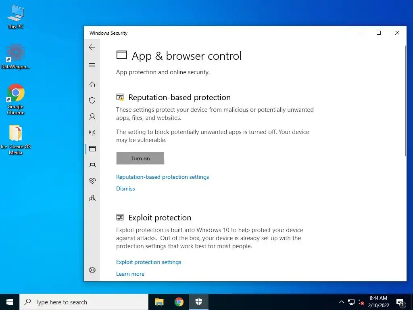Open Exploit protection settings link
The image size is (413, 310).
click(148, 262)
